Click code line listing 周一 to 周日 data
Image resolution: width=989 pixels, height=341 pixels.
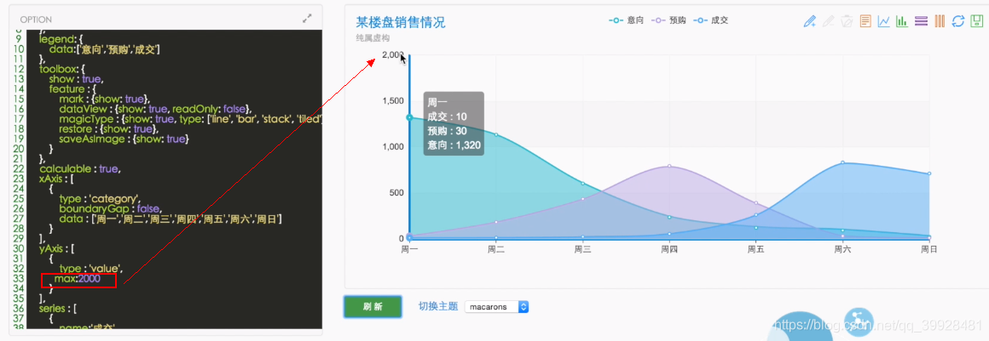tap(170, 219)
